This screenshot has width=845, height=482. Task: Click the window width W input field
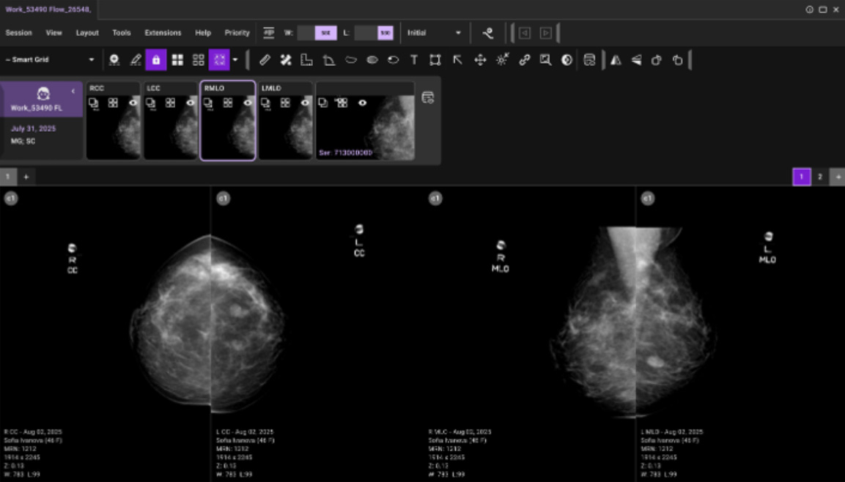coord(306,33)
